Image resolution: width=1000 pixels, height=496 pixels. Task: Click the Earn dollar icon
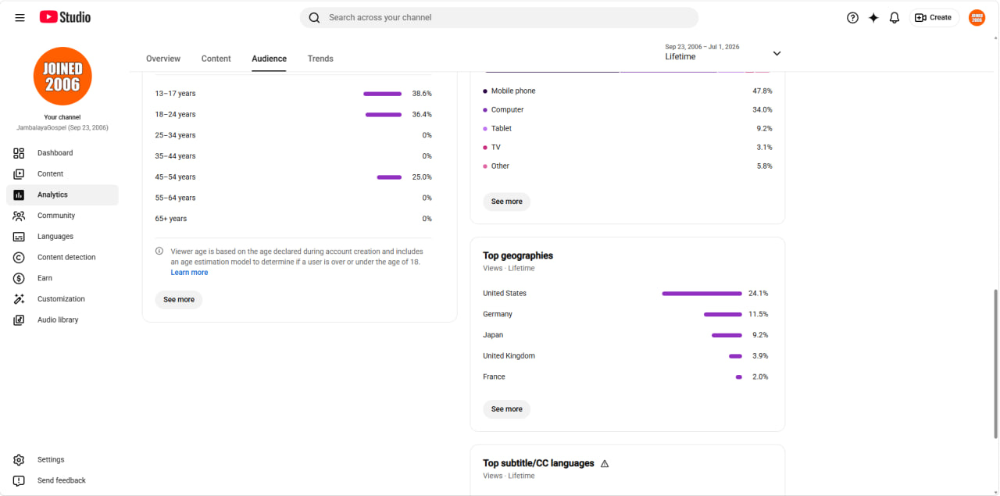(19, 278)
